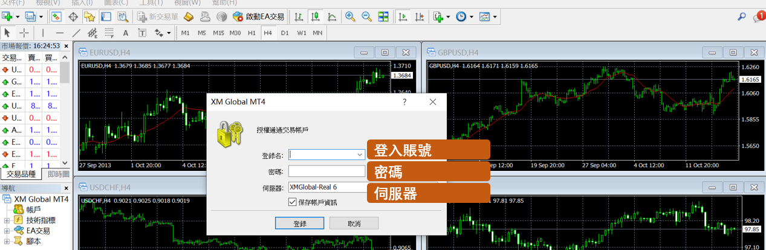
Task: Select the trendline drawing tool
Action: point(76,33)
